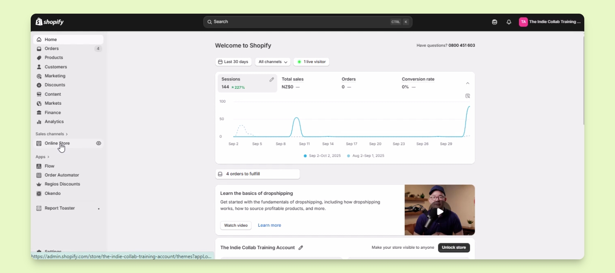Edit the Sessions metric with pencil icon
This screenshot has height=273, width=615.
[271, 80]
